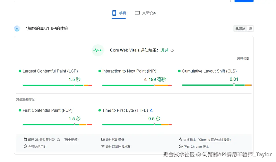
Task: Click the Chrome icon beside 所有 Chrome 版本
Action: [181, 146]
